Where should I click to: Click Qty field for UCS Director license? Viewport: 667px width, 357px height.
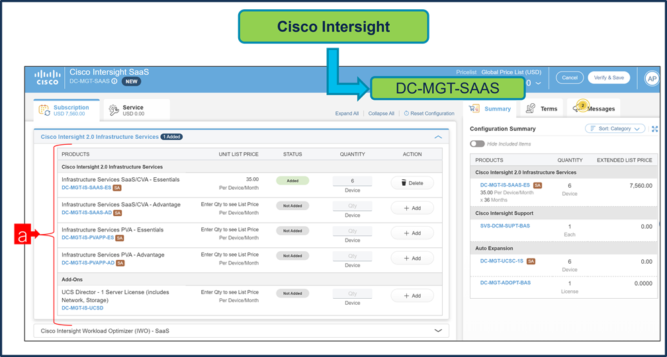point(352,294)
